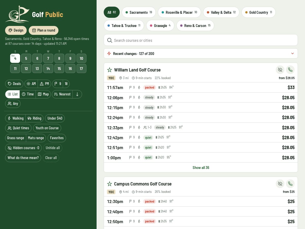This screenshot has height=229, width=305.
Task: Toggle sort direction arrow
Action: coord(77,94)
